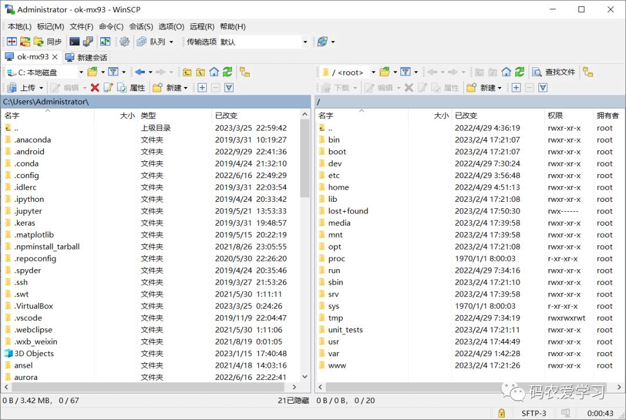
Task: Open Preferences gear icon
Action: coord(125,42)
